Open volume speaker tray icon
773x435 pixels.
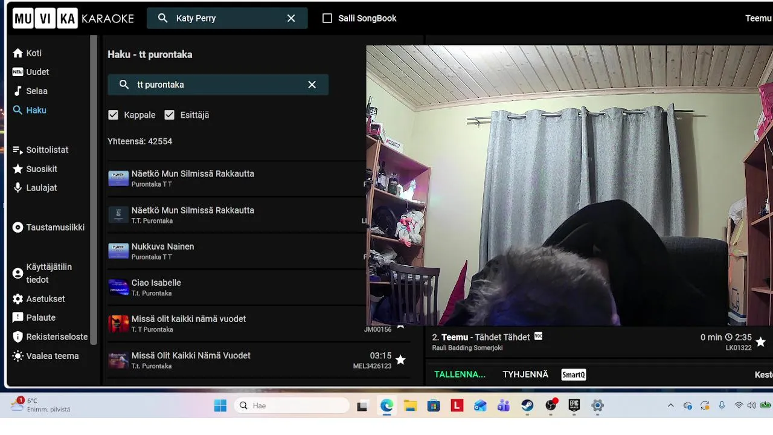coord(751,405)
